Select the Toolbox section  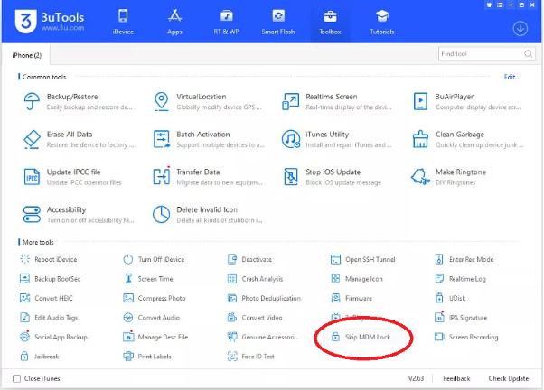pyautogui.click(x=330, y=23)
